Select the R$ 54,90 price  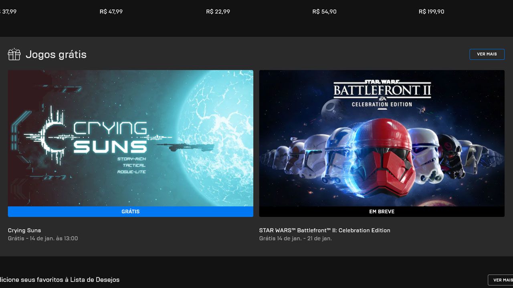pos(324,12)
